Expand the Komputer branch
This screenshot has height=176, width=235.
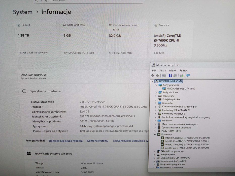(156, 103)
